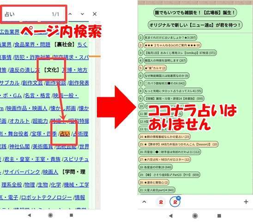Open the 宝塚・四季 board link
253x222 pixels.
(44, 134)
